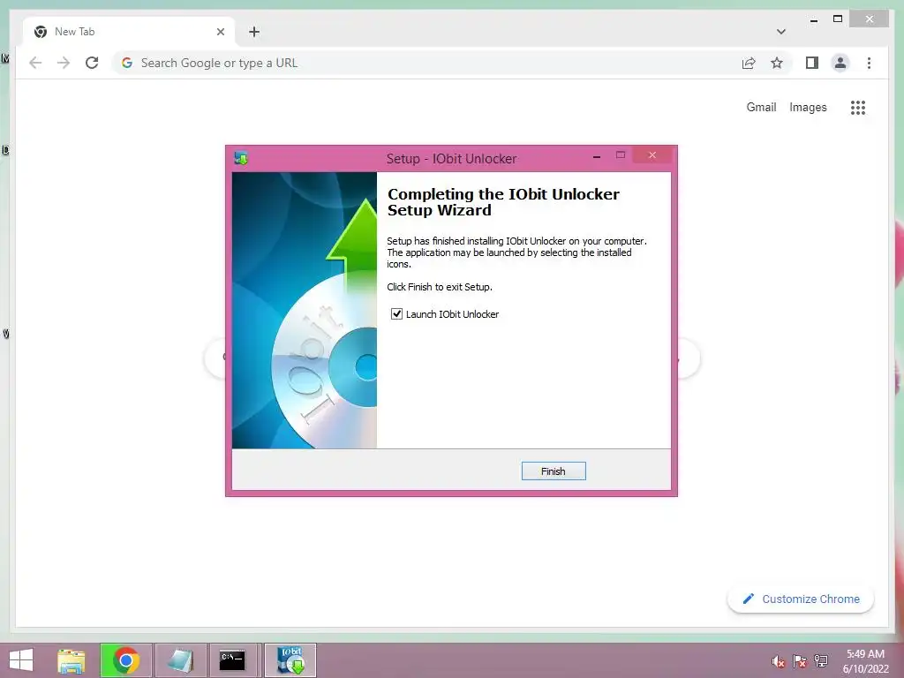The width and height of the screenshot is (904, 678).
Task: Open Chrome profile avatar menu
Action: [x=840, y=63]
